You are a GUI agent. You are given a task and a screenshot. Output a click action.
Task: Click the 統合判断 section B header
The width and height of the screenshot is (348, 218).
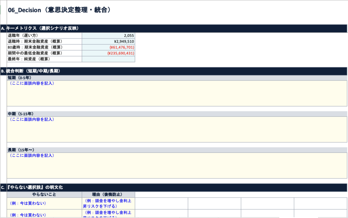click(x=37, y=71)
